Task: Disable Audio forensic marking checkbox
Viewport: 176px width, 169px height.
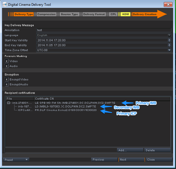Action: [7, 66]
